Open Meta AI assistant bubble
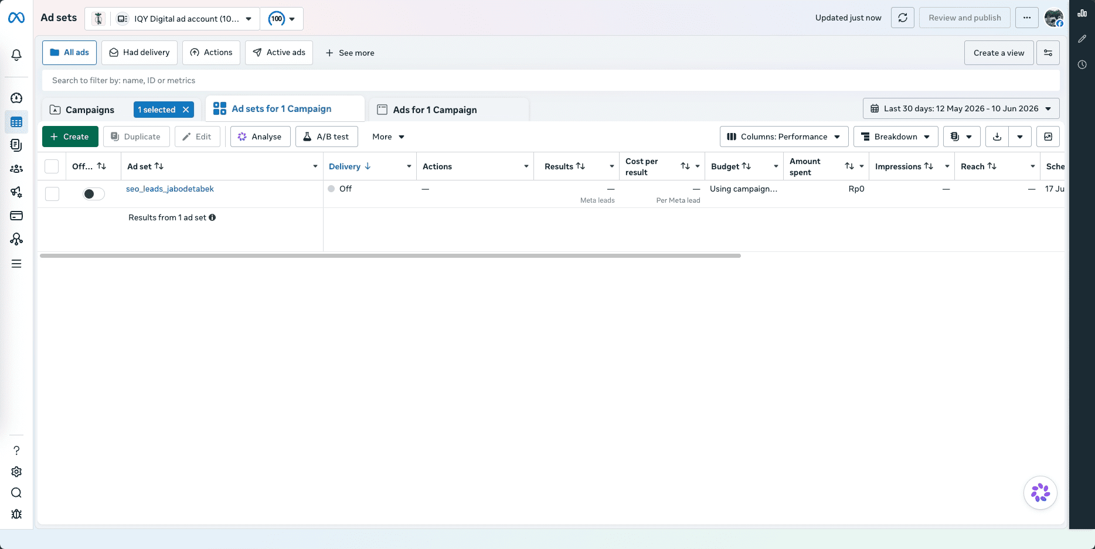The image size is (1095, 549). 1040,493
